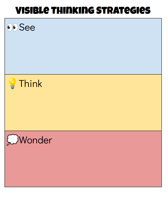This screenshot has height=199, width=168.
Task: Click the divider line between Think and Wonder
Action: (83, 131)
